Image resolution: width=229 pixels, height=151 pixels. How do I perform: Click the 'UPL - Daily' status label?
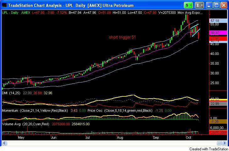[10, 13]
